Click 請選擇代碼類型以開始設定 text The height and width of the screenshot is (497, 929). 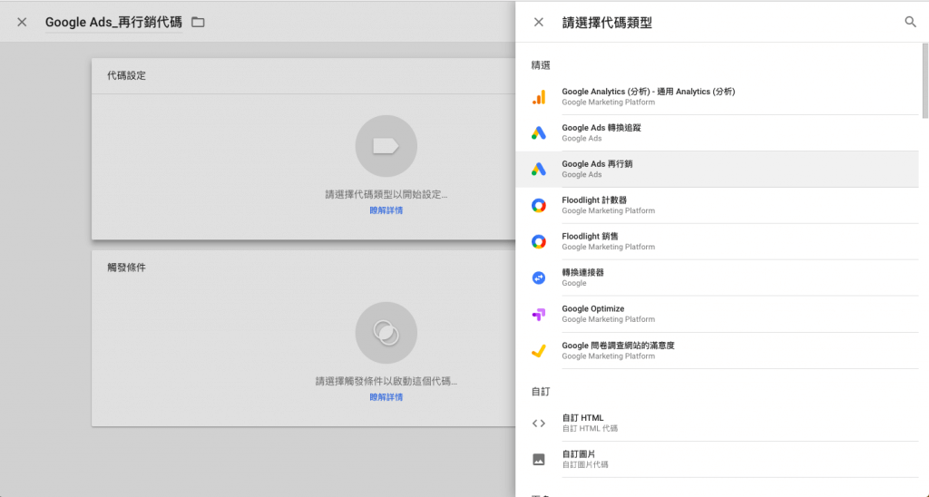(x=386, y=194)
